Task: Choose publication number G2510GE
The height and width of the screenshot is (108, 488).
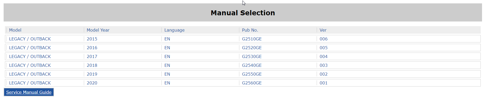Action: pos(252,39)
